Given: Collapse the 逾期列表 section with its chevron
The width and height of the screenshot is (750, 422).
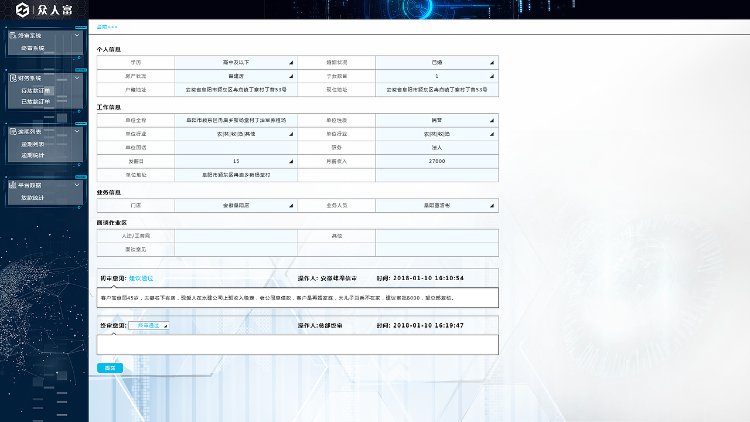Looking at the screenshot, I should tap(77, 131).
